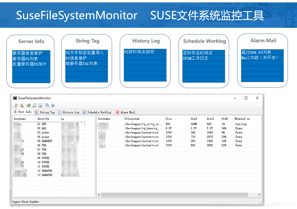This screenshot has width=297, height=209.
Task: Open the String Tag tab
Action: point(45,112)
